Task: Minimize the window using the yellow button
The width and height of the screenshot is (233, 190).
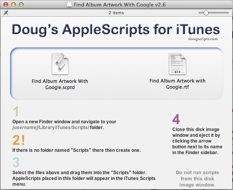Action: point(14,5)
